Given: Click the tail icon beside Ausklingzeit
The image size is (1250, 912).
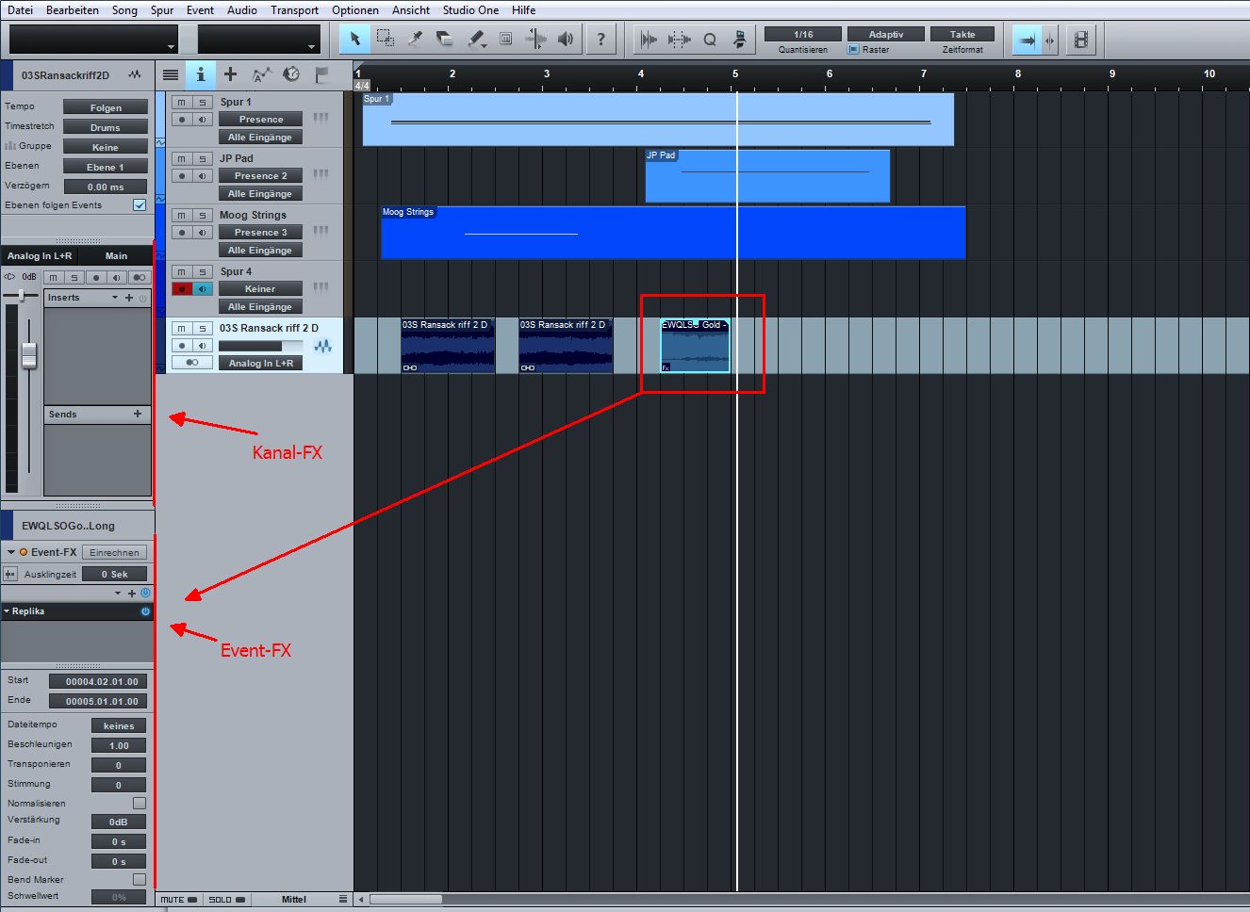Looking at the screenshot, I should (x=10, y=574).
